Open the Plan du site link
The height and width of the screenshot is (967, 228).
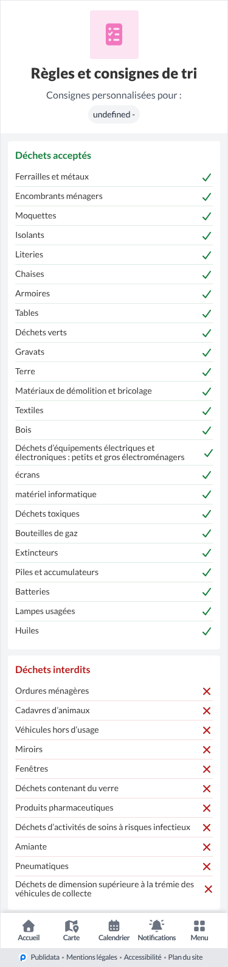click(x=185, y=957)
